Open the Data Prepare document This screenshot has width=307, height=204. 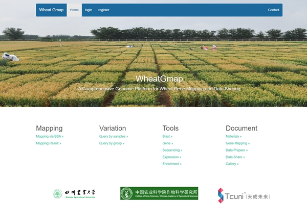[236, 150]
